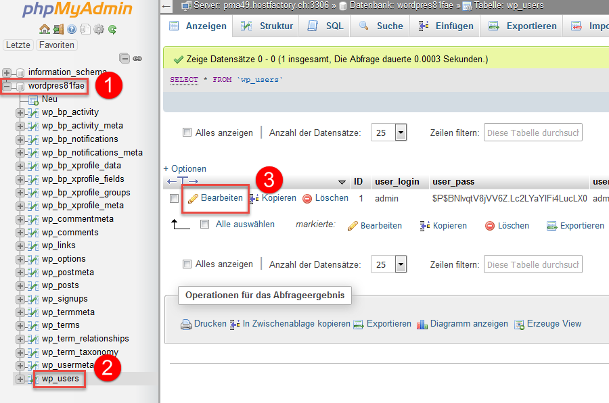609x403 pixels.
Task: Check the Alle auswählen checkbox
Action: 204,224
